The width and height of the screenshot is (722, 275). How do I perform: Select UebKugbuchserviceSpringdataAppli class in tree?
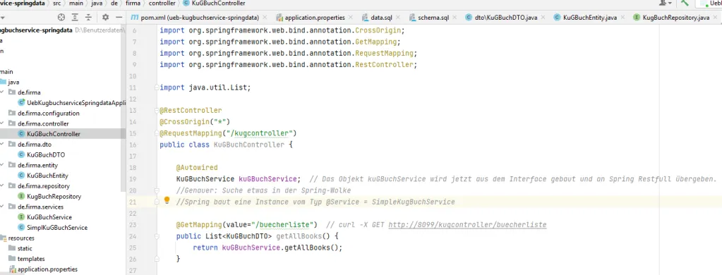(71, 103)
